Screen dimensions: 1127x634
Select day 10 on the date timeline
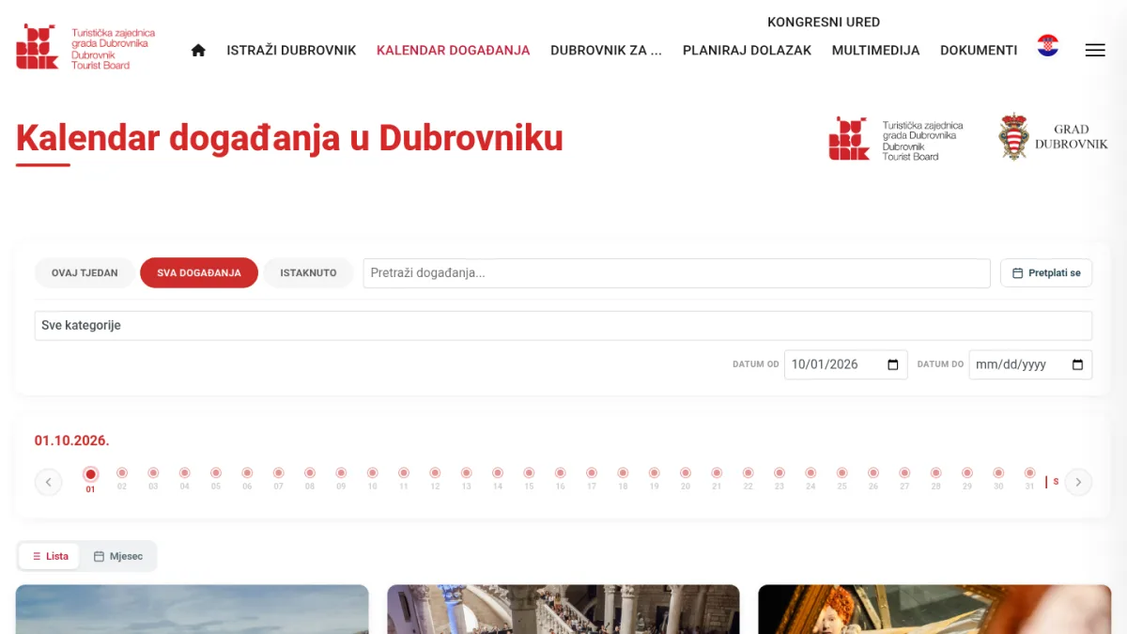point(373,479)
